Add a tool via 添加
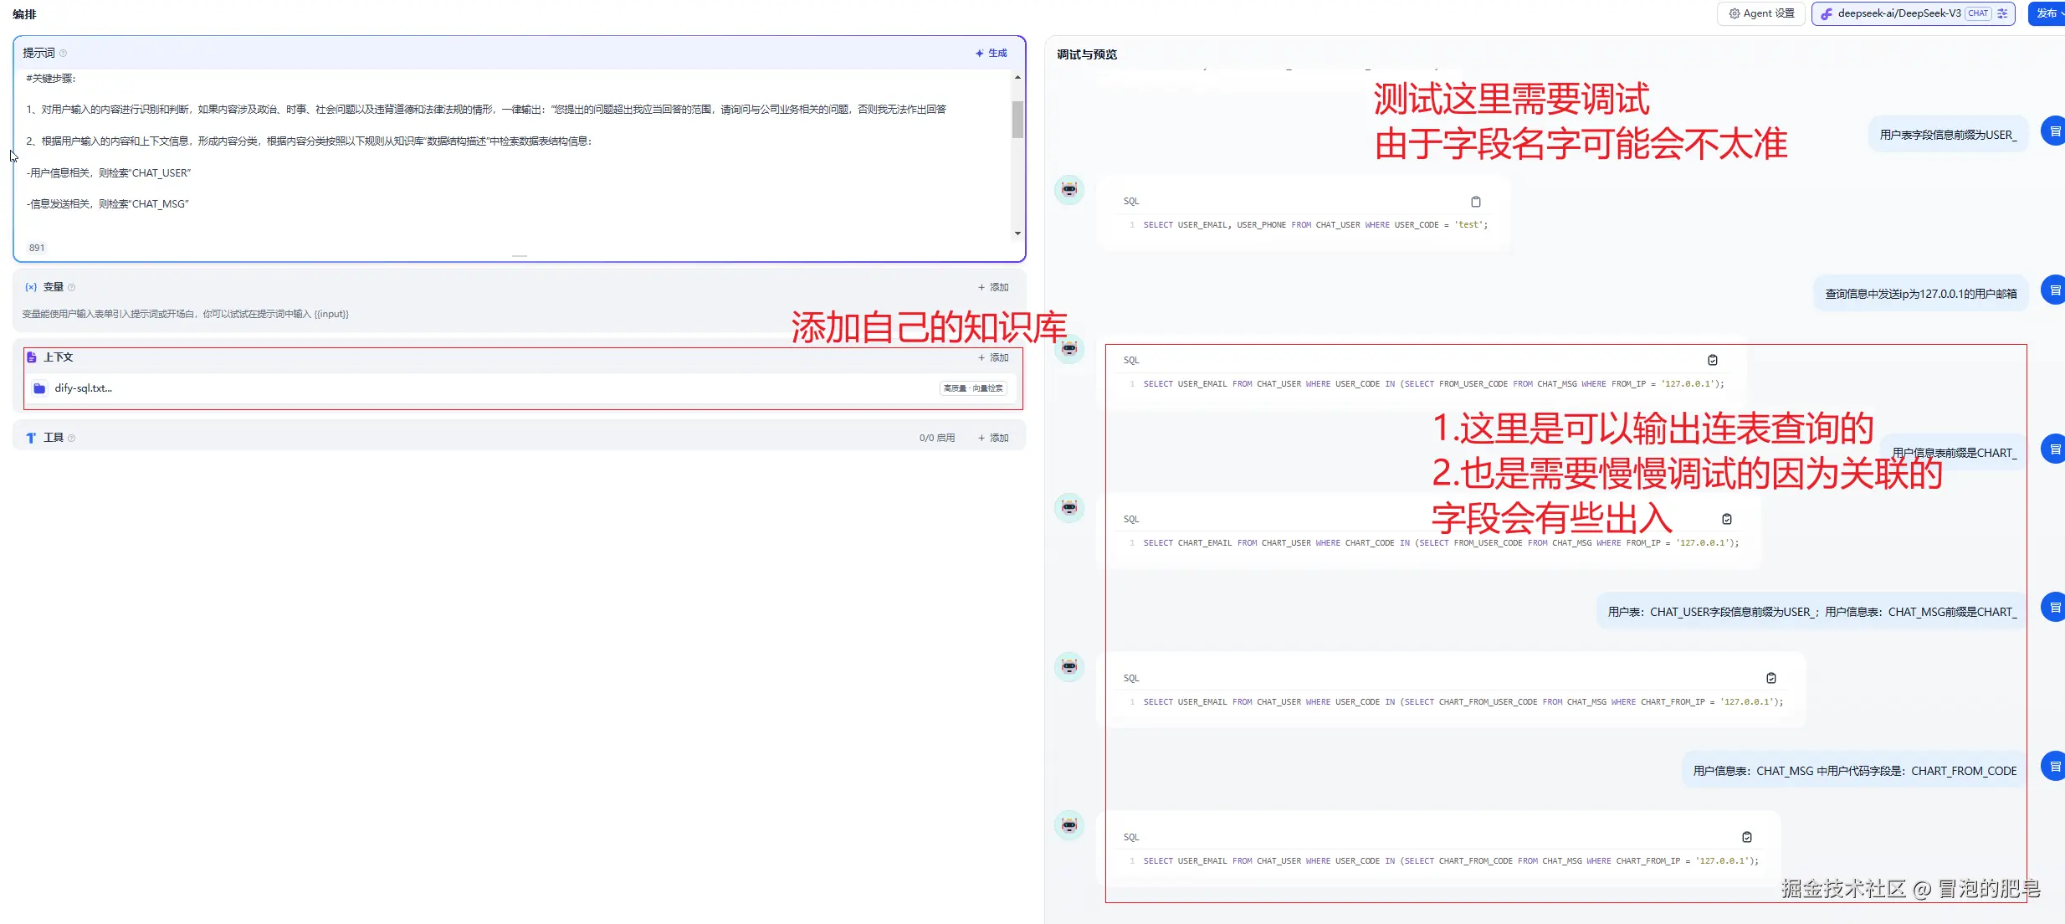The width and height of the screenshot is (2065, 924). tap(993, 438)
